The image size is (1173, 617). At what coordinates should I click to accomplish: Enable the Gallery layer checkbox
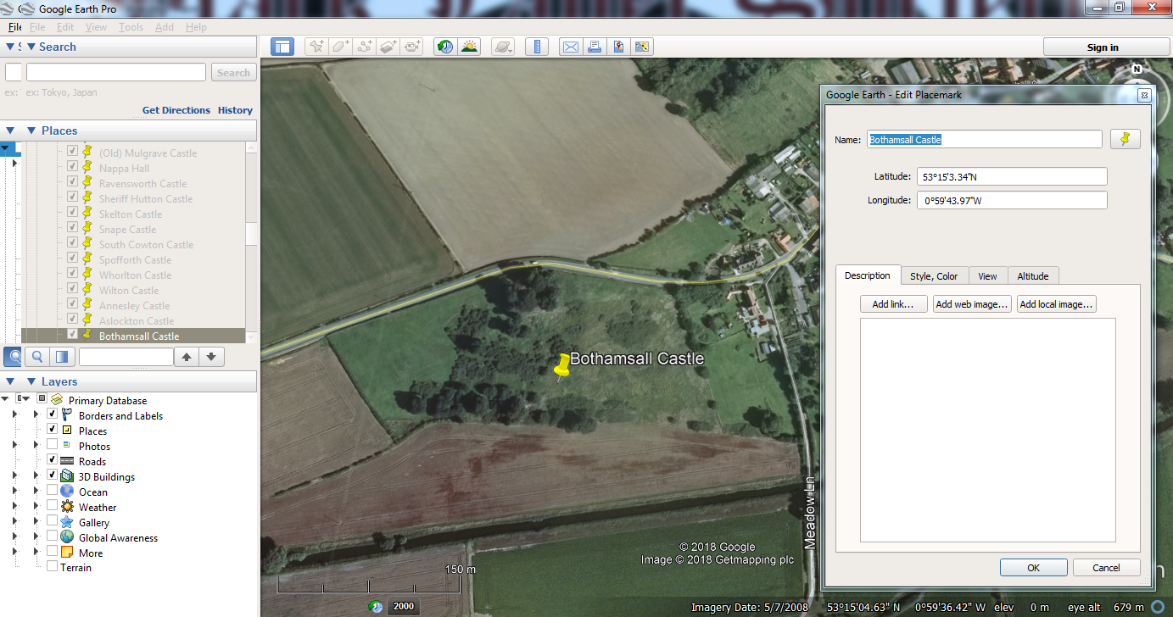(x=53, y=522)
